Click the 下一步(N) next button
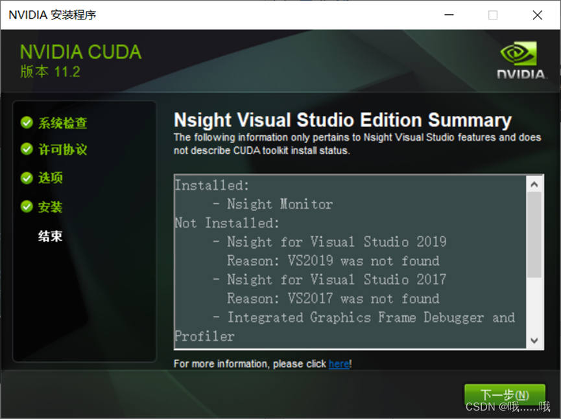The height and width of the screenshot is (419, 561). tap(505, 395)
